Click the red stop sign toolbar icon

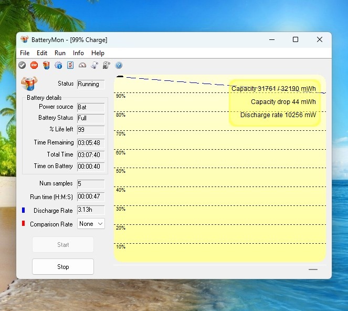click(x=34, y=65)
